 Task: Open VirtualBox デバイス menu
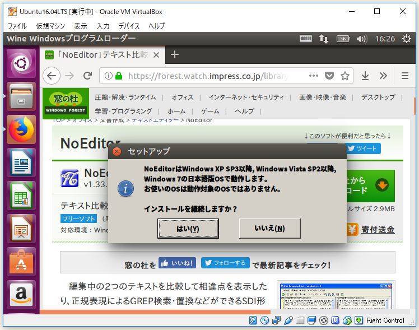pos(129,26)
